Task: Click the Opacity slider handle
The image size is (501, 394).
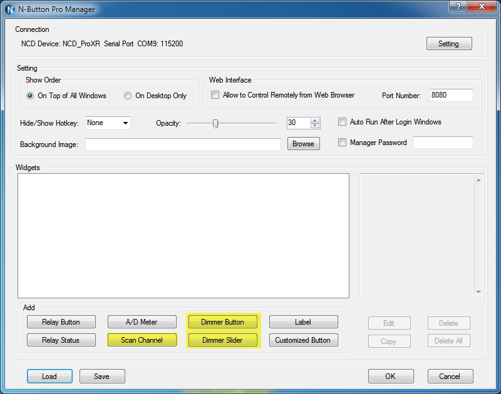Action: coord(215,123)
